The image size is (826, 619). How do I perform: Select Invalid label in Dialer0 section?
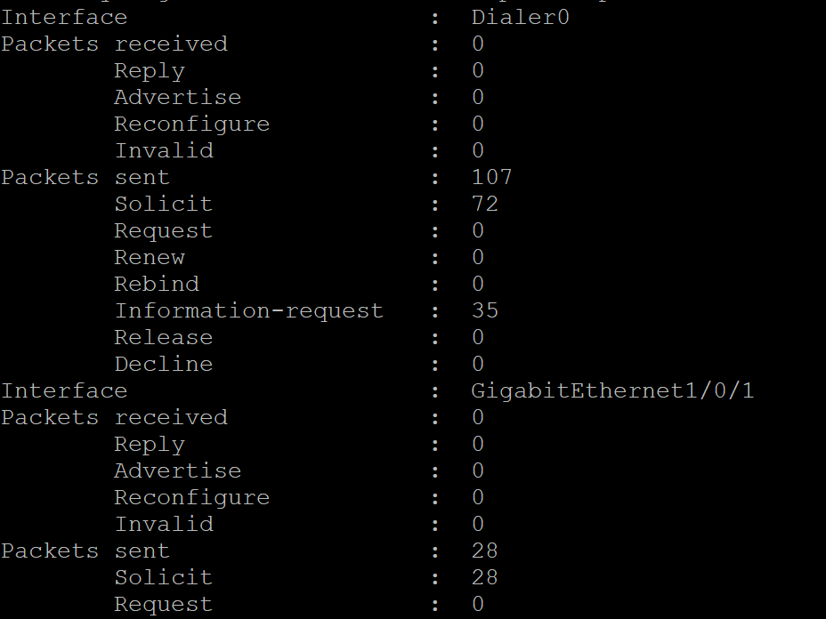tap(163, 150)
